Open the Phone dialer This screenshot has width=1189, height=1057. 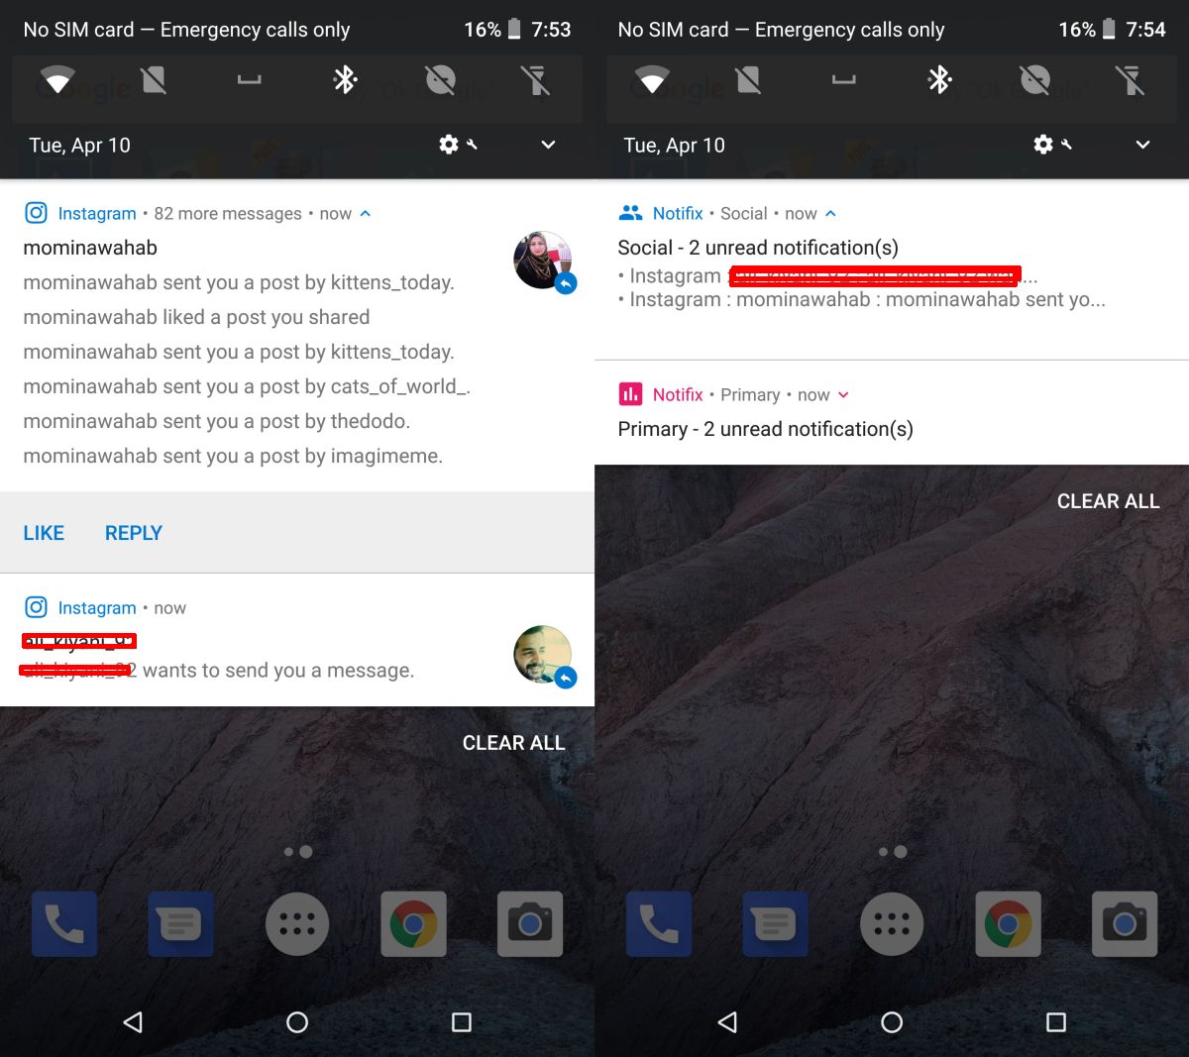[63, 923]
